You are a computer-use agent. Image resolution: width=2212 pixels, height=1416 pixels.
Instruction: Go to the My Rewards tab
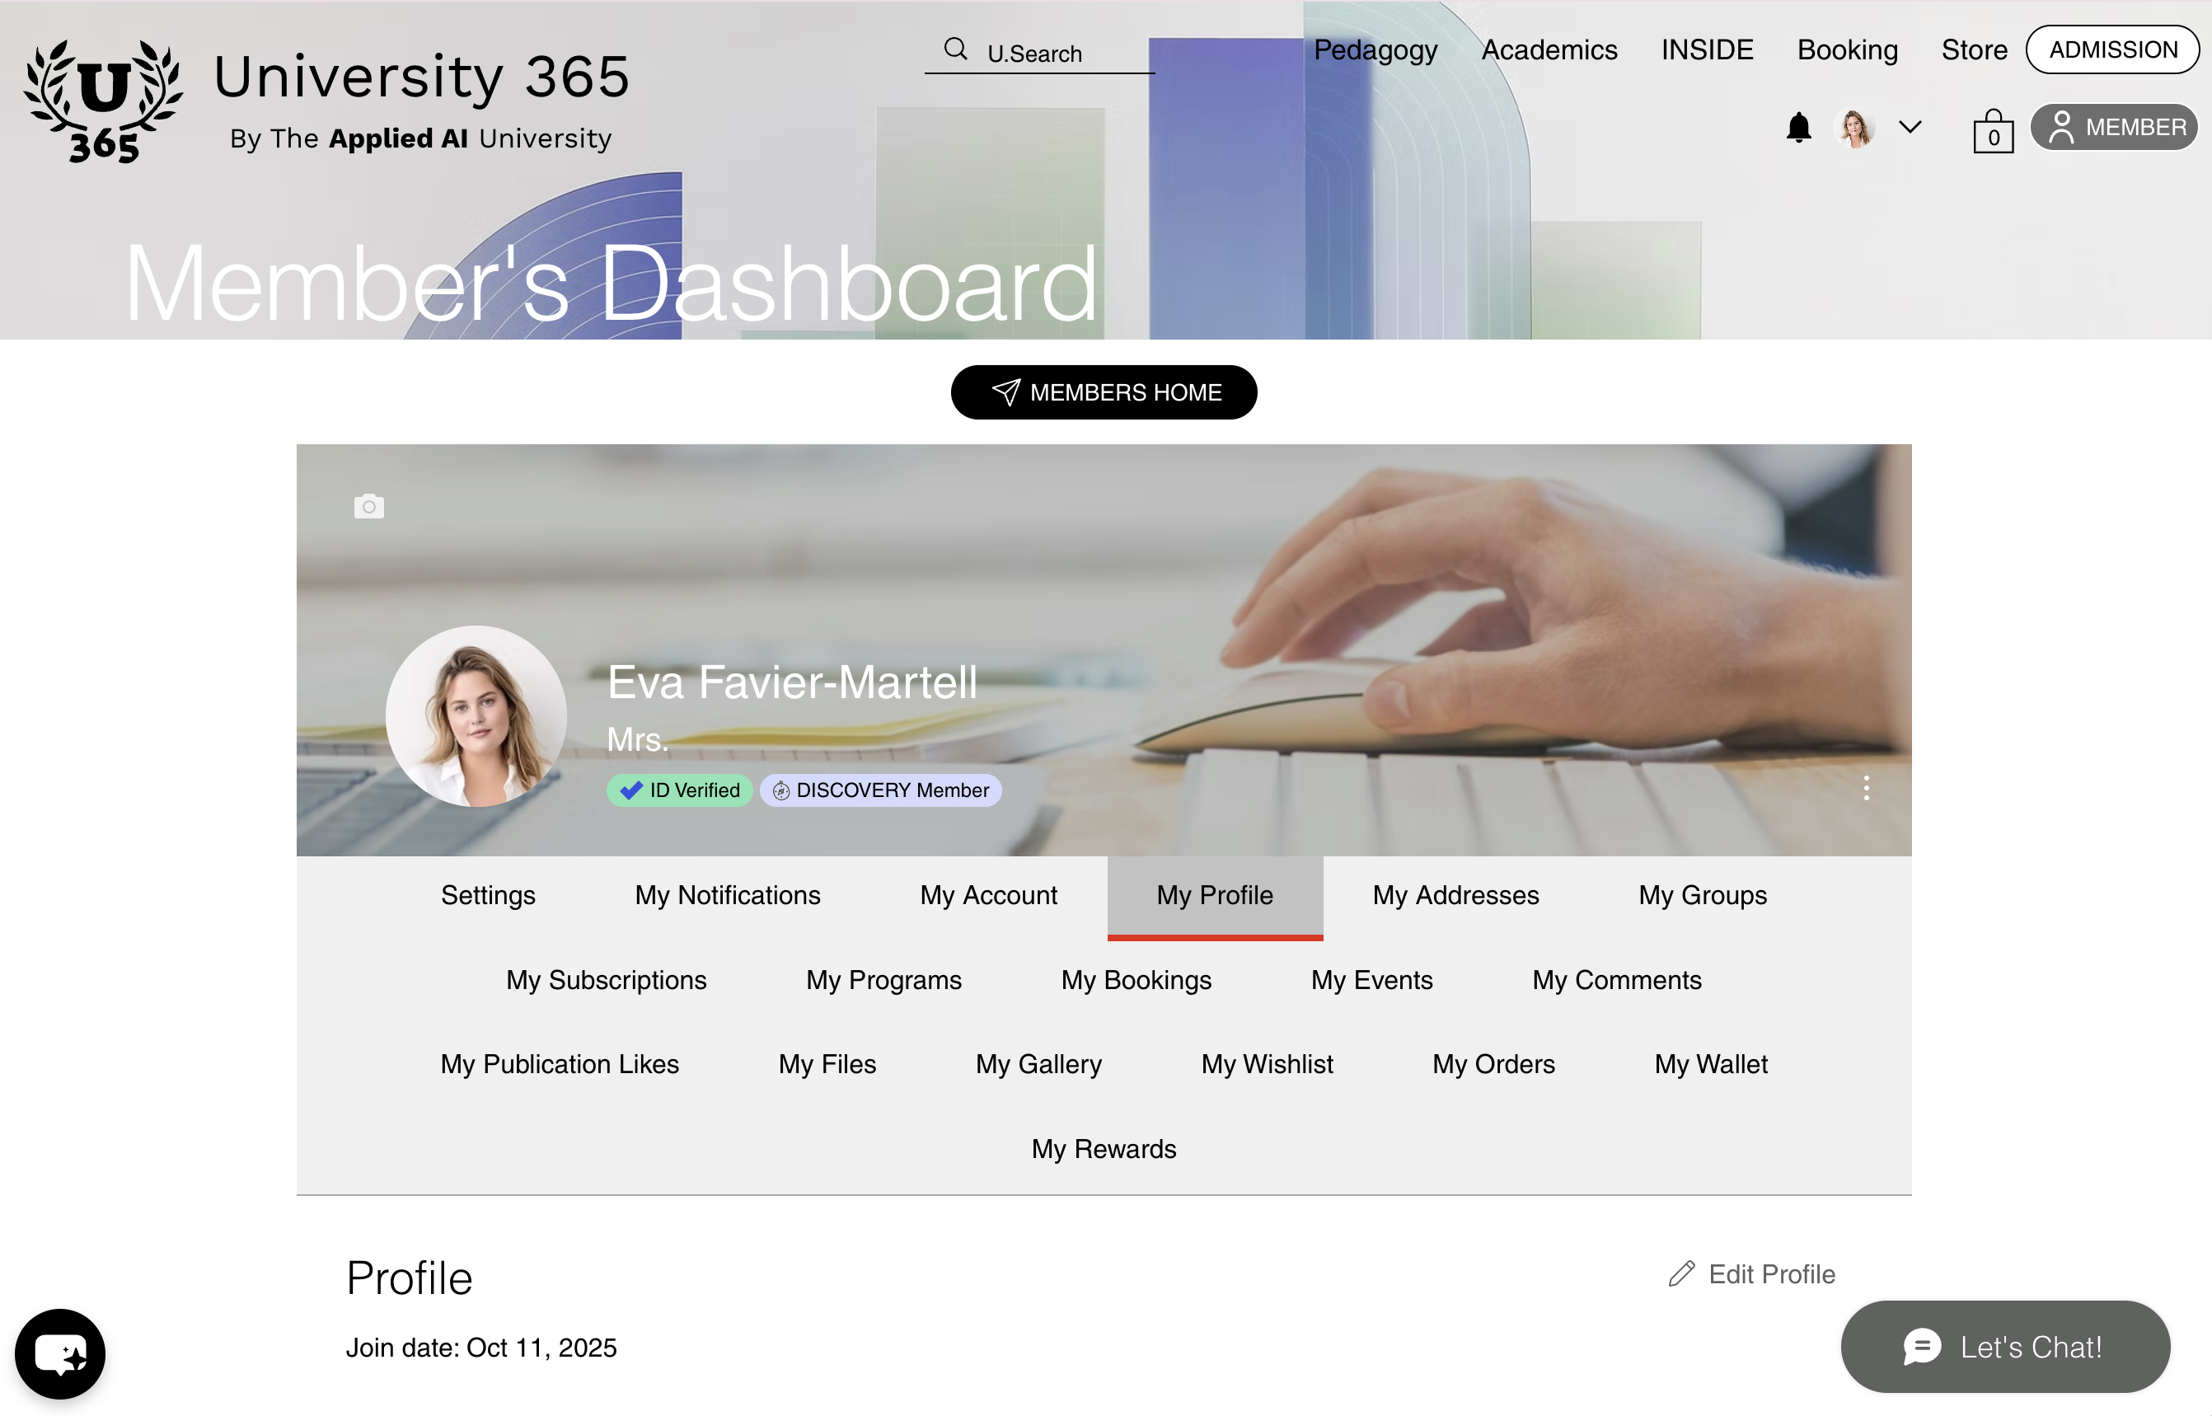click(1104, 1148)
